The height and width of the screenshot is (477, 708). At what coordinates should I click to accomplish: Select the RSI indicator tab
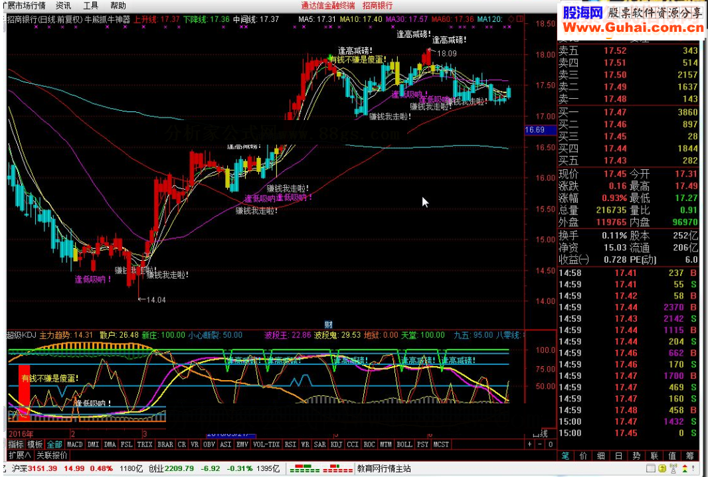[x=290, y=444]
